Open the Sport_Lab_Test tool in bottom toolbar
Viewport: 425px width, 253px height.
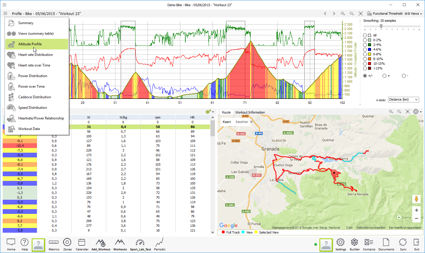click(x=140, y=244)
